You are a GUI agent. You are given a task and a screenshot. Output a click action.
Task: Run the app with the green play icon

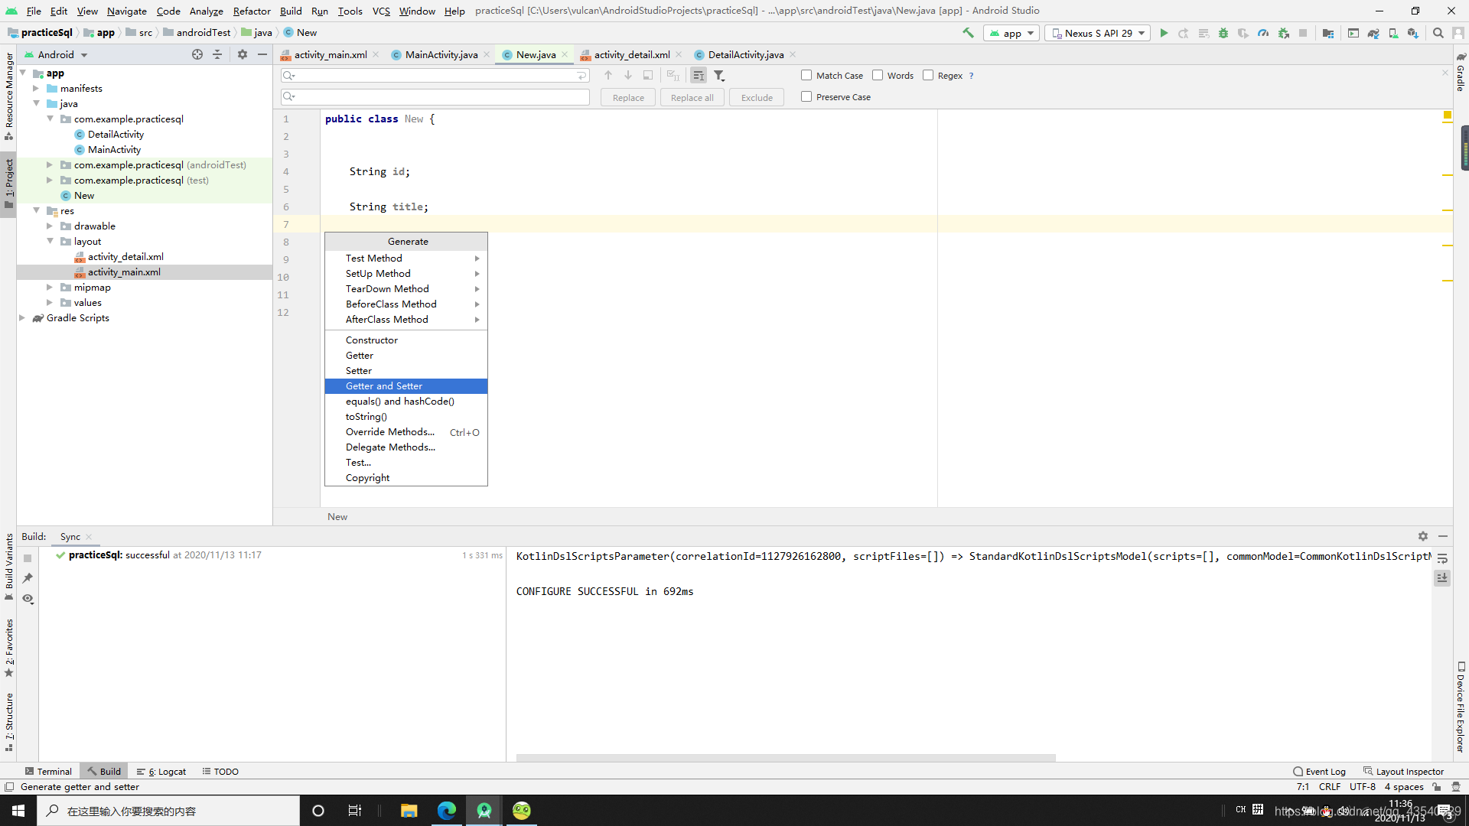click(1164, 33)
